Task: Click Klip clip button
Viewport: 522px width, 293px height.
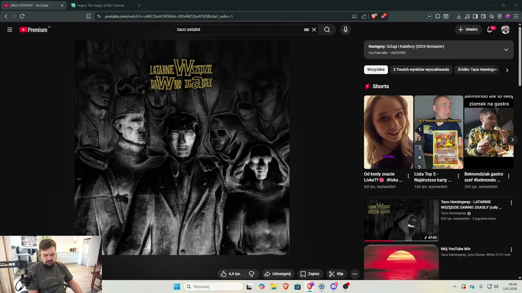Action: pyautogui.click(x=336, y=274)
